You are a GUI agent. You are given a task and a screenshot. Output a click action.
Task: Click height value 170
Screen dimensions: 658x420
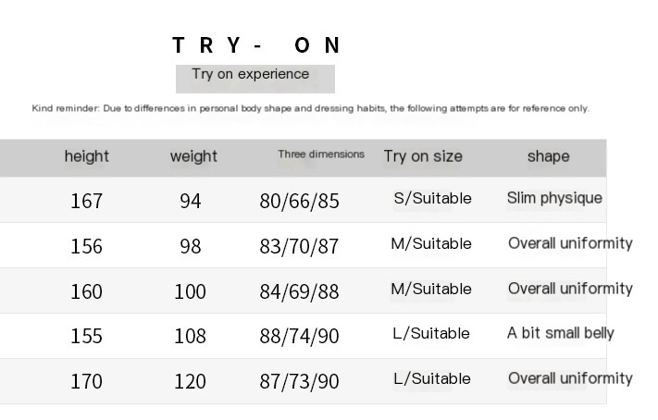tap(86, 381)
